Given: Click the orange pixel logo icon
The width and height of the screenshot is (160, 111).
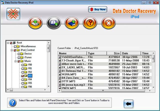Looking at the screenshot, I should tap(13, 14).
